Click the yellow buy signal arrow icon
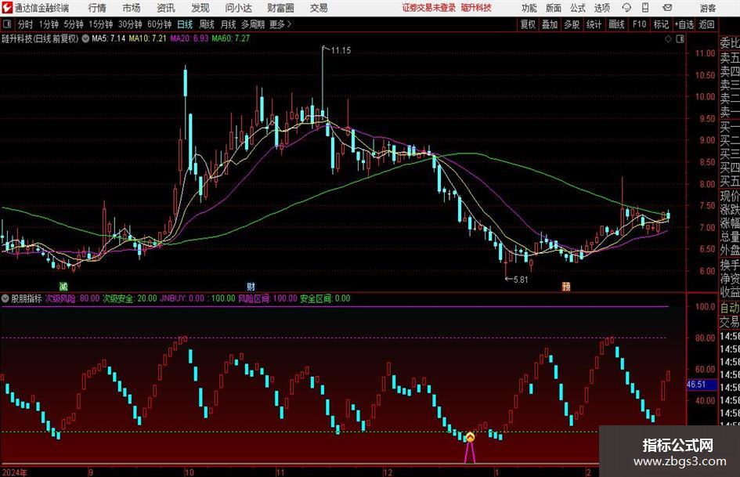The image size is (740, 477). [470, 437]
